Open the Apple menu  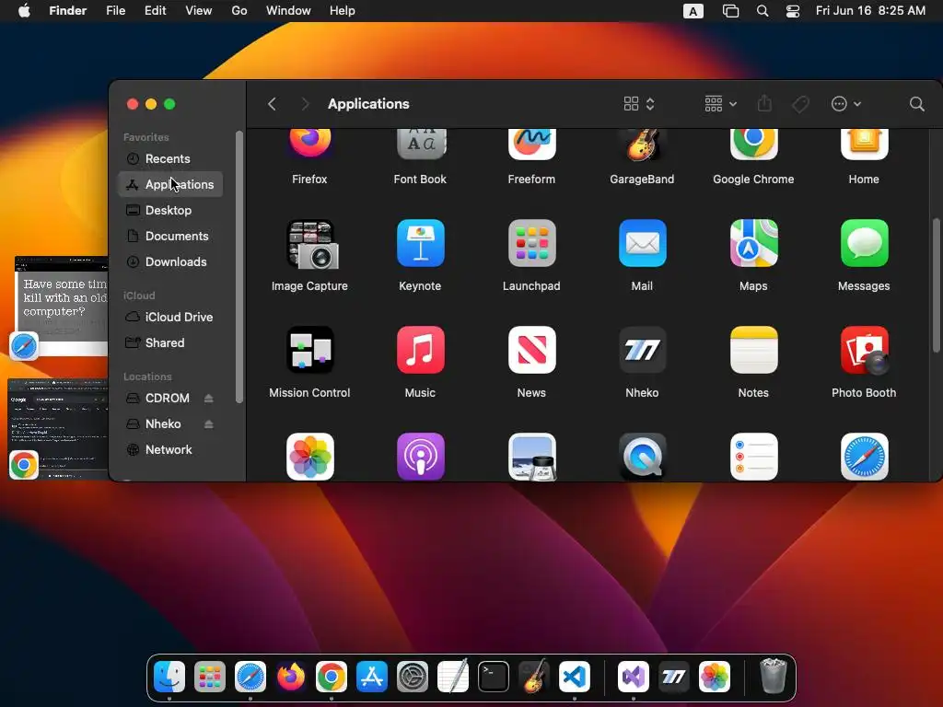click(24, 11)
